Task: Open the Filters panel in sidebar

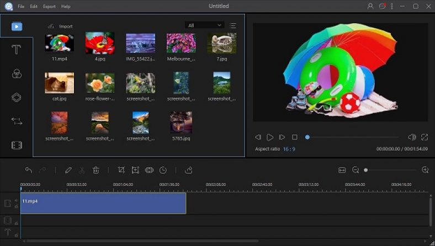Action: [17, 74]
